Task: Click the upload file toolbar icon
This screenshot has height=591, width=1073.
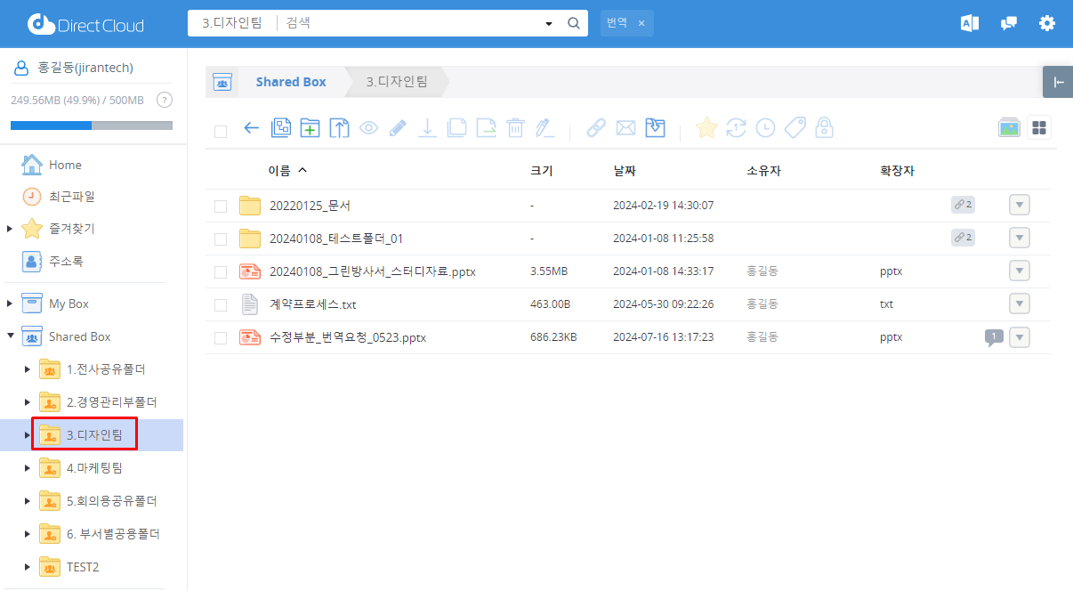Action: pos(339,128)
